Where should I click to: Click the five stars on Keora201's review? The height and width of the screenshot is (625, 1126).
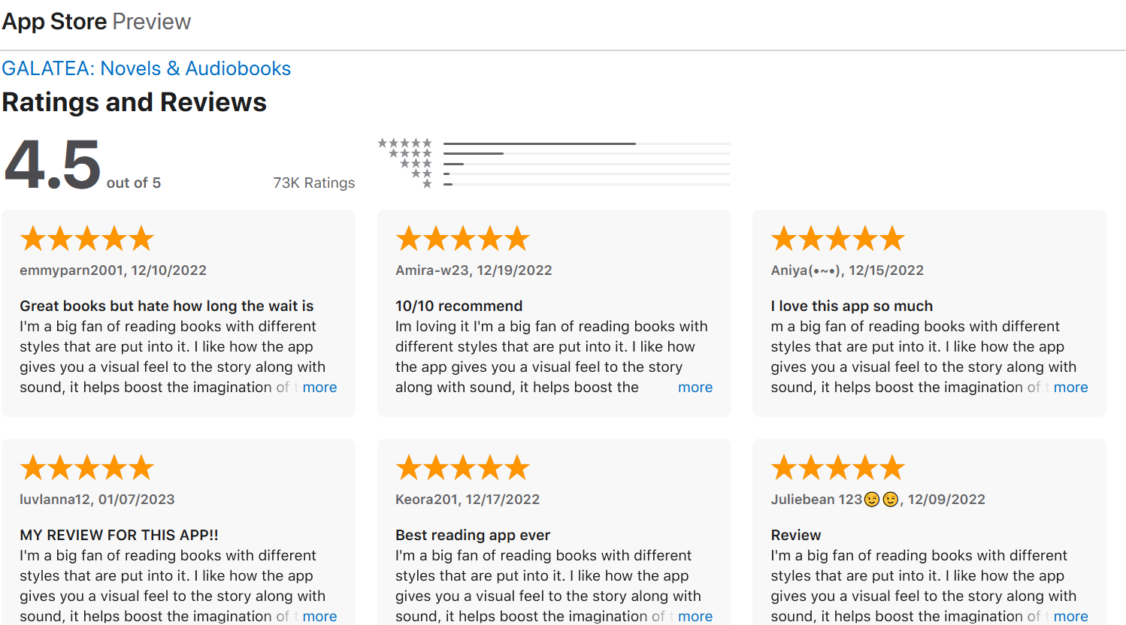point(462,468)
